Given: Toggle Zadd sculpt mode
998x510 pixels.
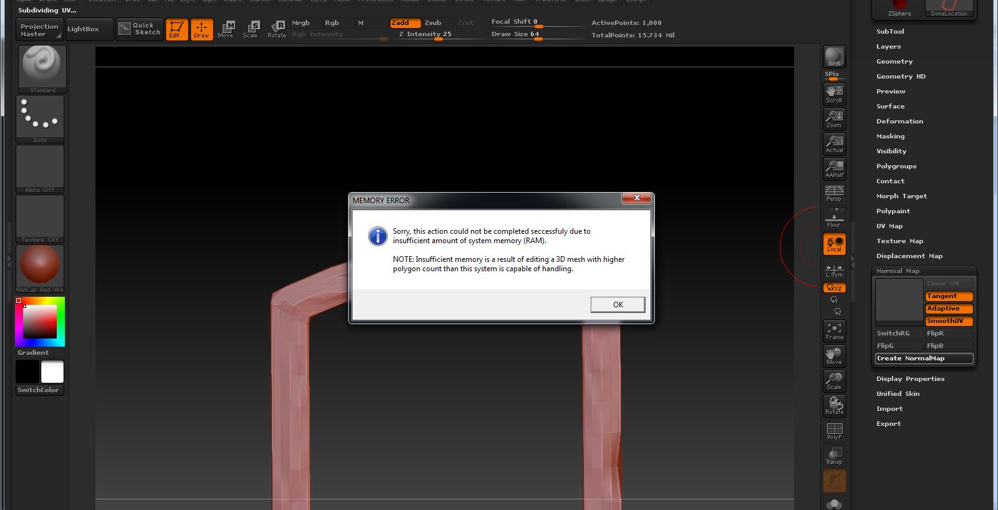Looking at the screenshot, I should click(405, 23).
